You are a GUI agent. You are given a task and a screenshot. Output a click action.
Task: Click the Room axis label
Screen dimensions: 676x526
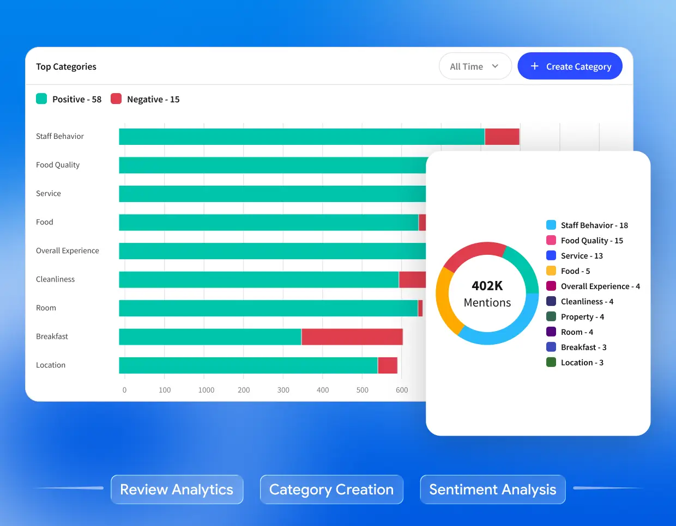(46, 308)
